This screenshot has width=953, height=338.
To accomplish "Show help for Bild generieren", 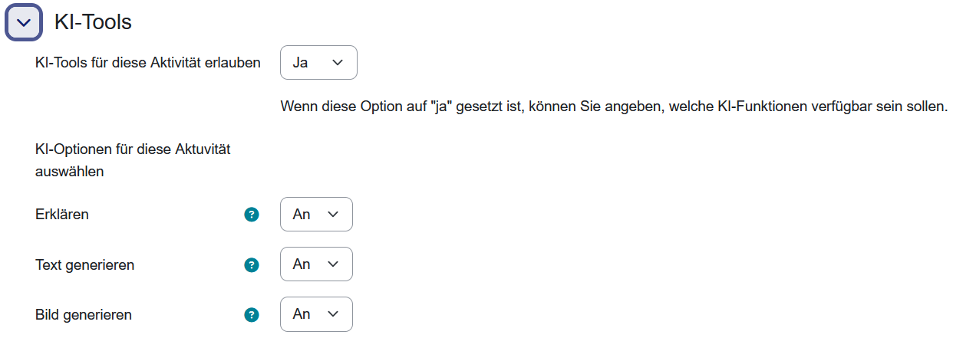I will [x=251, y=315].
